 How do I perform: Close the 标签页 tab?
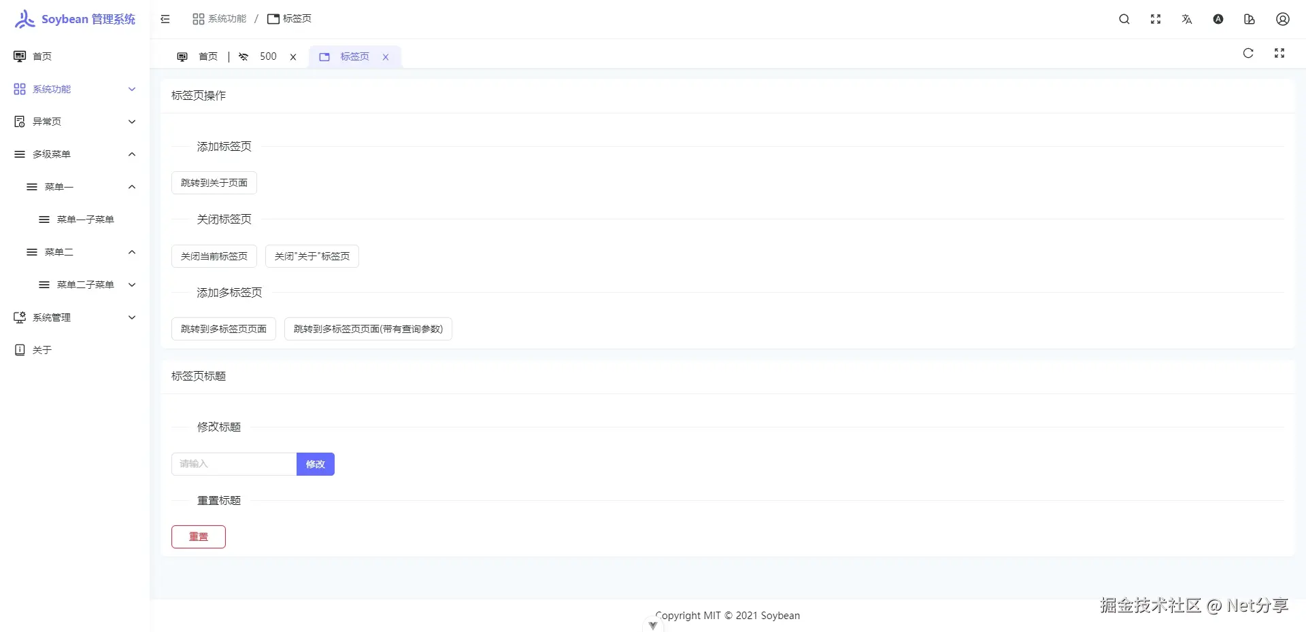pyautogui.click(x=386, y=57)
